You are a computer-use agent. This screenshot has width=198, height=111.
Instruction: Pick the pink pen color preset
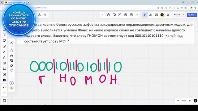11,83
